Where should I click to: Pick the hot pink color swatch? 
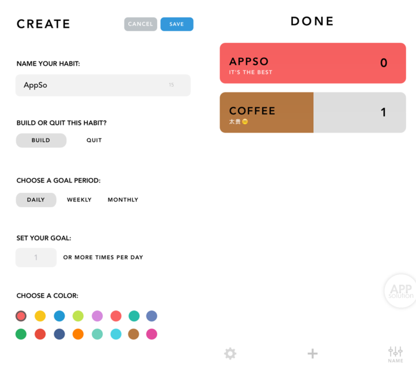pos(151,334)
